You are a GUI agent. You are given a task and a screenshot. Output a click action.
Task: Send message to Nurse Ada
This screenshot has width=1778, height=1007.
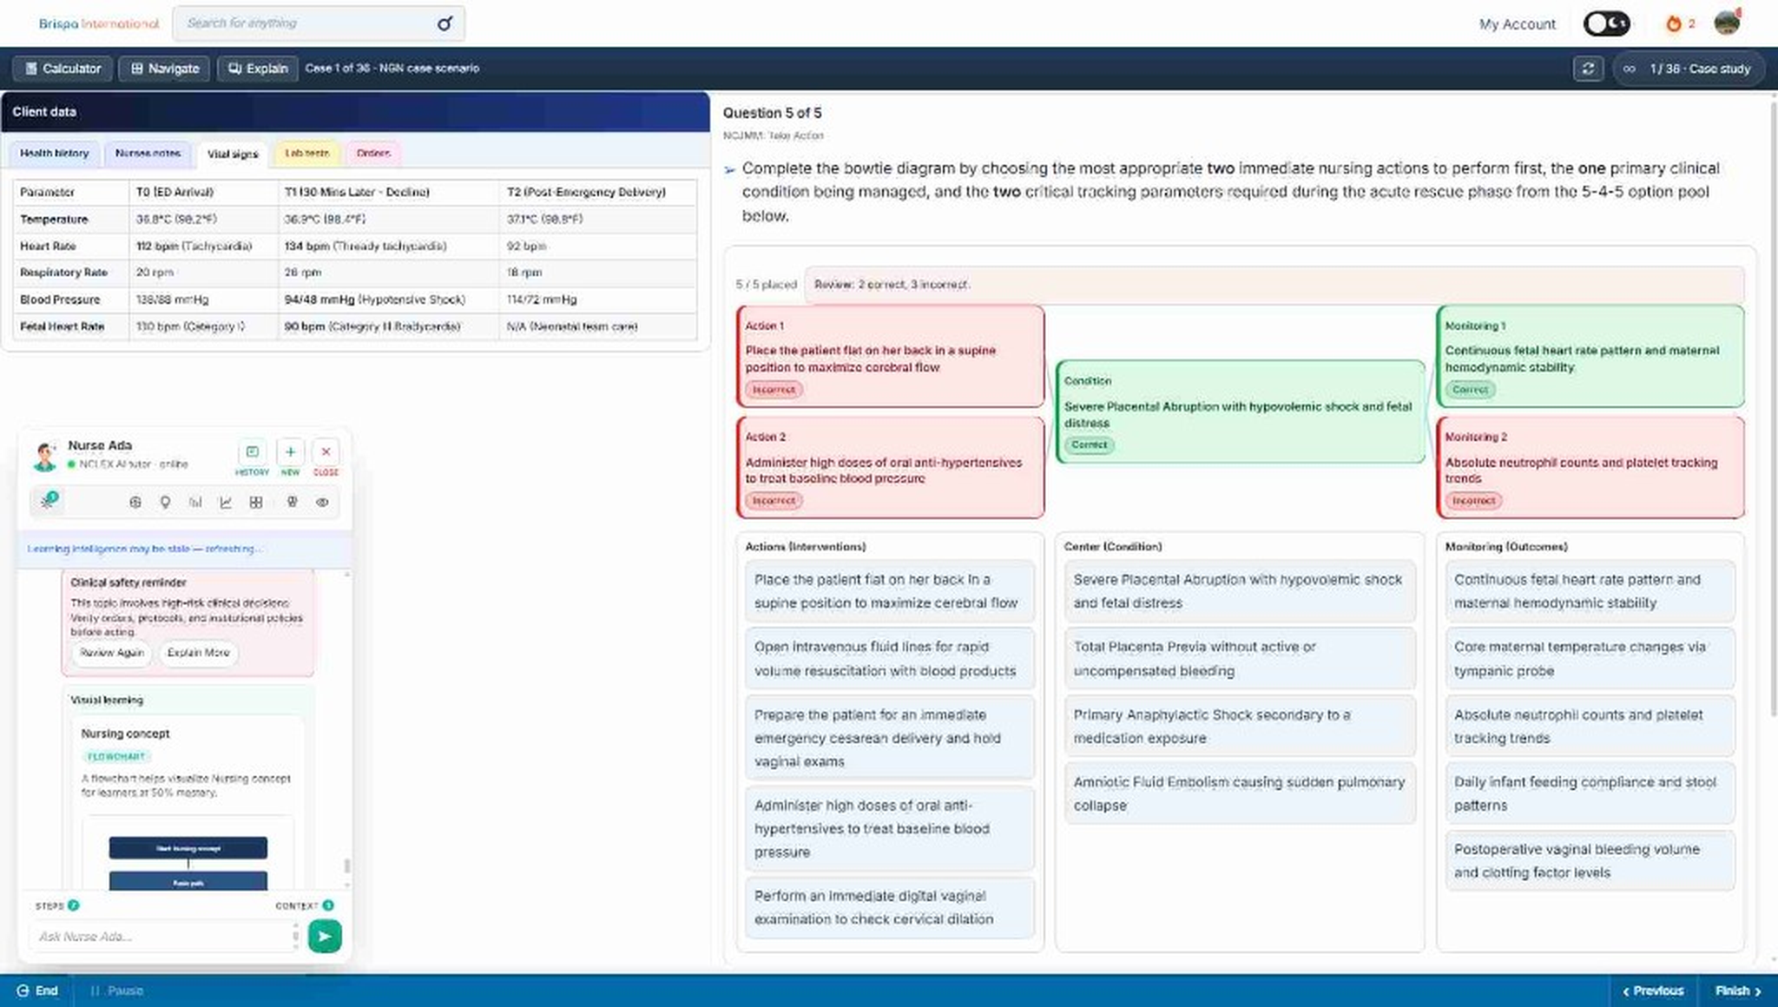tap(325, 936)
